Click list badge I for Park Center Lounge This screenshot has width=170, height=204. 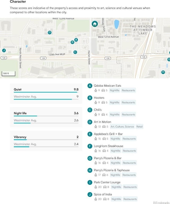[x=90, y=182]
